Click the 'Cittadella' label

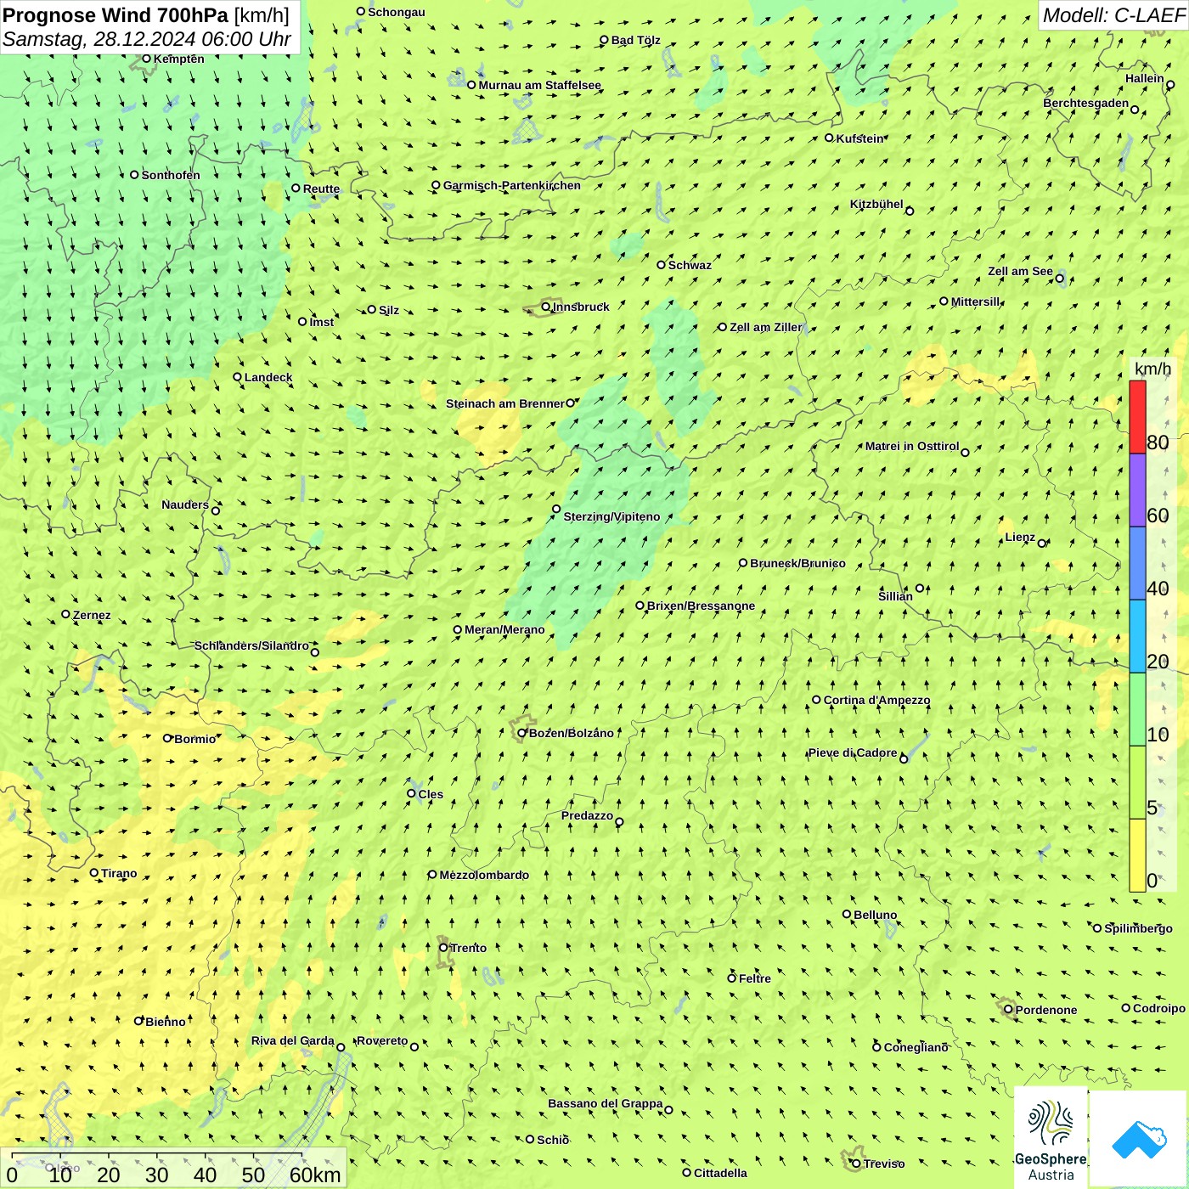(721, 1173)
